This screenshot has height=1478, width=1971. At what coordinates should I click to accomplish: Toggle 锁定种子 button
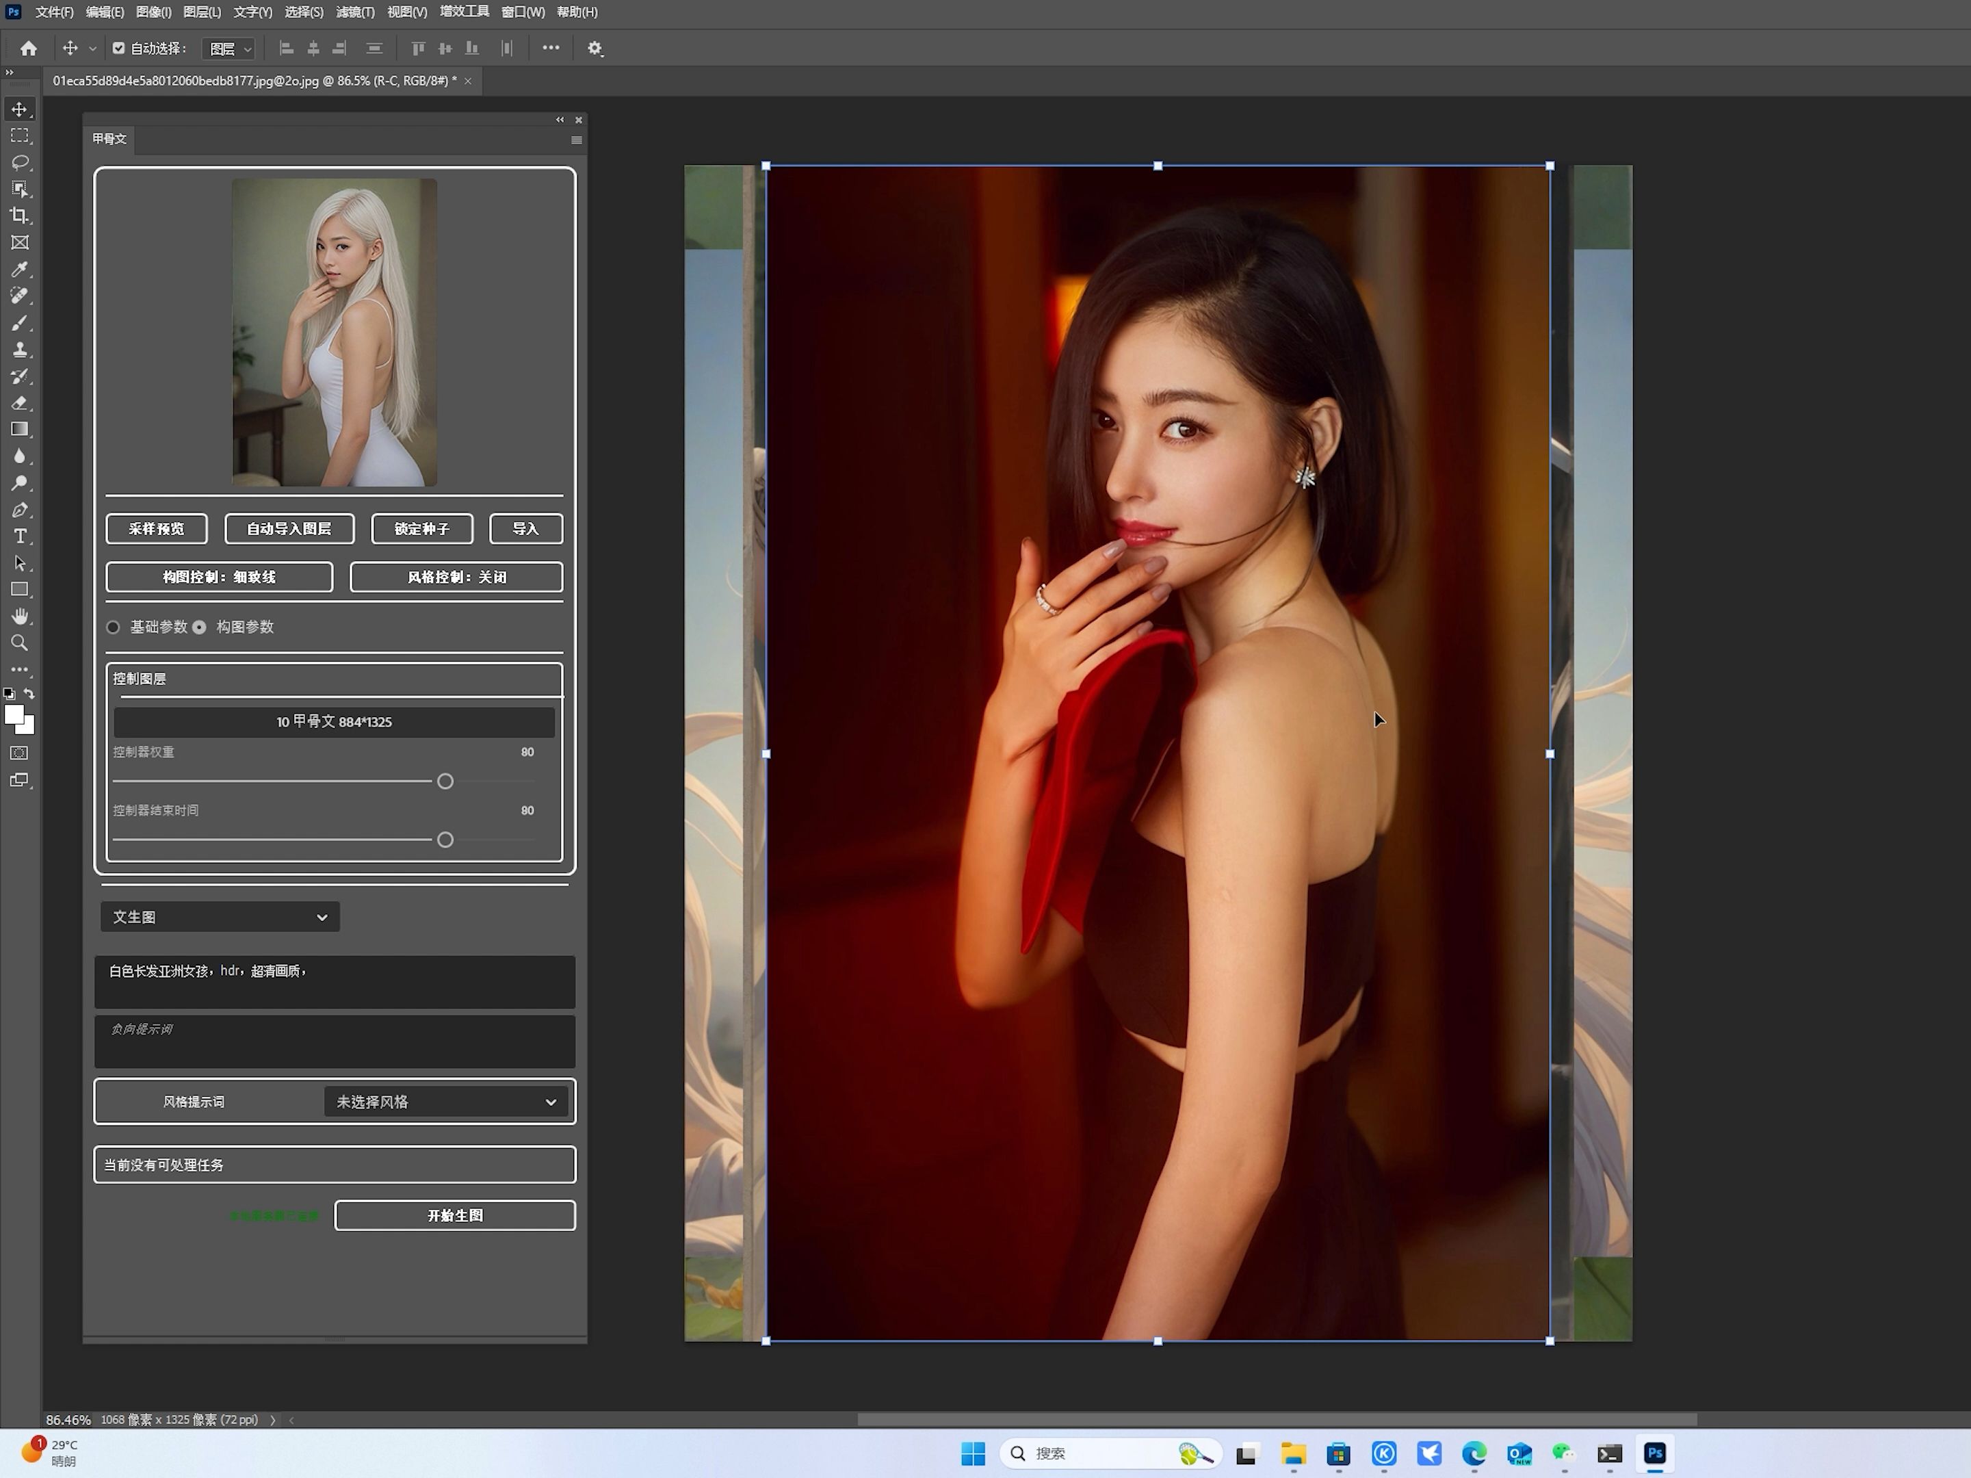[421, 529]
